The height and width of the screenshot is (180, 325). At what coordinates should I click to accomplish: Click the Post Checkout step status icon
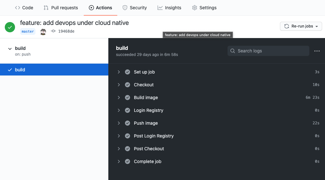[x=128, y=149]
